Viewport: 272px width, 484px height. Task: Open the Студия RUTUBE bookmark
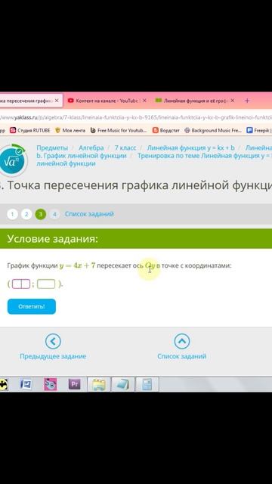tap(30, 131)
